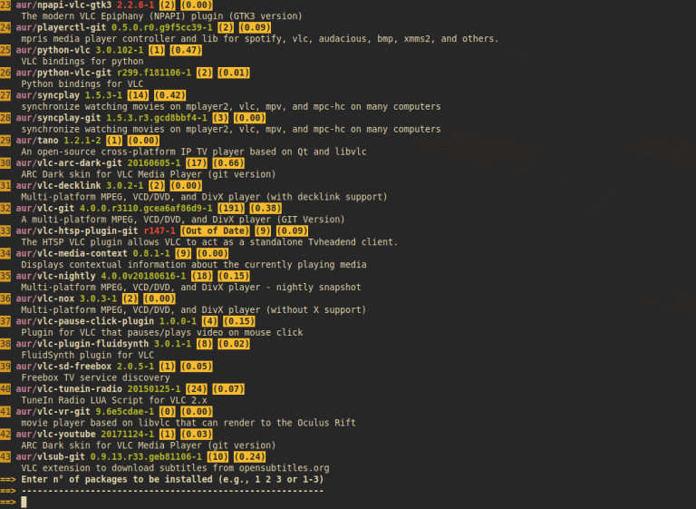696x509 pixels.
Task: Click the terminal input cursor prompt
Action: pos(24,503)
